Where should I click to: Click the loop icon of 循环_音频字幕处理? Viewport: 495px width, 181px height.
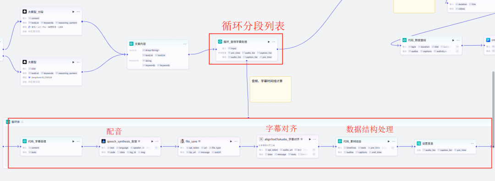tap(220, 42)
